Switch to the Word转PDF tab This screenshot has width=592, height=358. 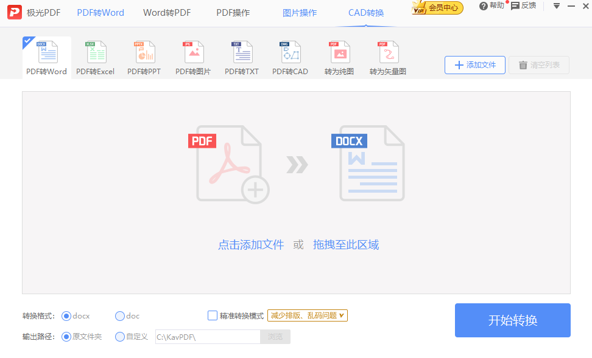click(x=166, y=12)
